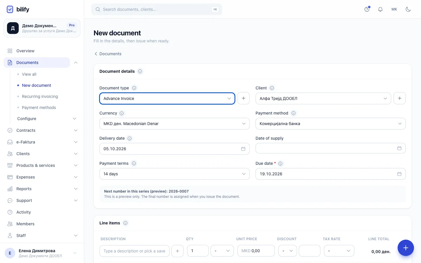Viewport: 421px width, 263px height.
Task: Open Date of supply calendar icon
Action: [x=399, y=148]
